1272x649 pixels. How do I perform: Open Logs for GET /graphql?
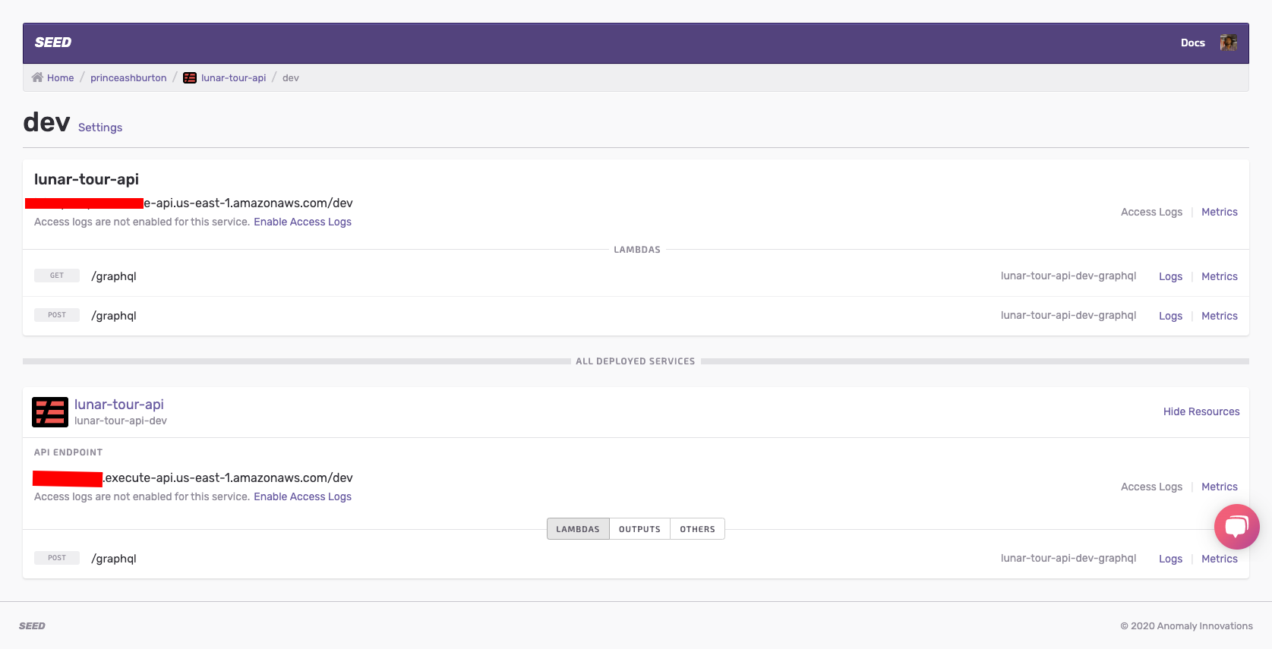point(1170,276)
